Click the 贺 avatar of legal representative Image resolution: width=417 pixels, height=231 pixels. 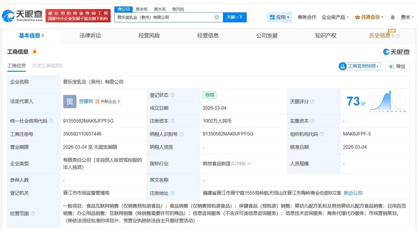pyautogui.click(x=69, y=101)
